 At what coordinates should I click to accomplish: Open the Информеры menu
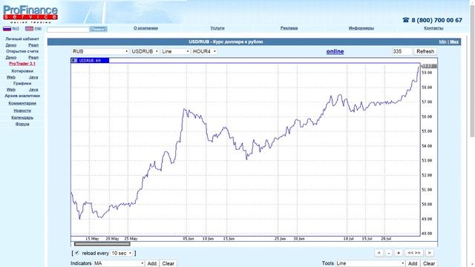point(361,28)
